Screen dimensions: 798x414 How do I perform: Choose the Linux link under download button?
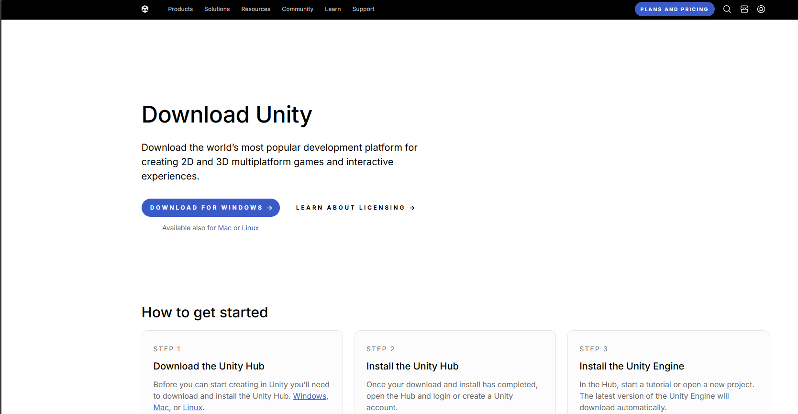[x=250, y=228]
